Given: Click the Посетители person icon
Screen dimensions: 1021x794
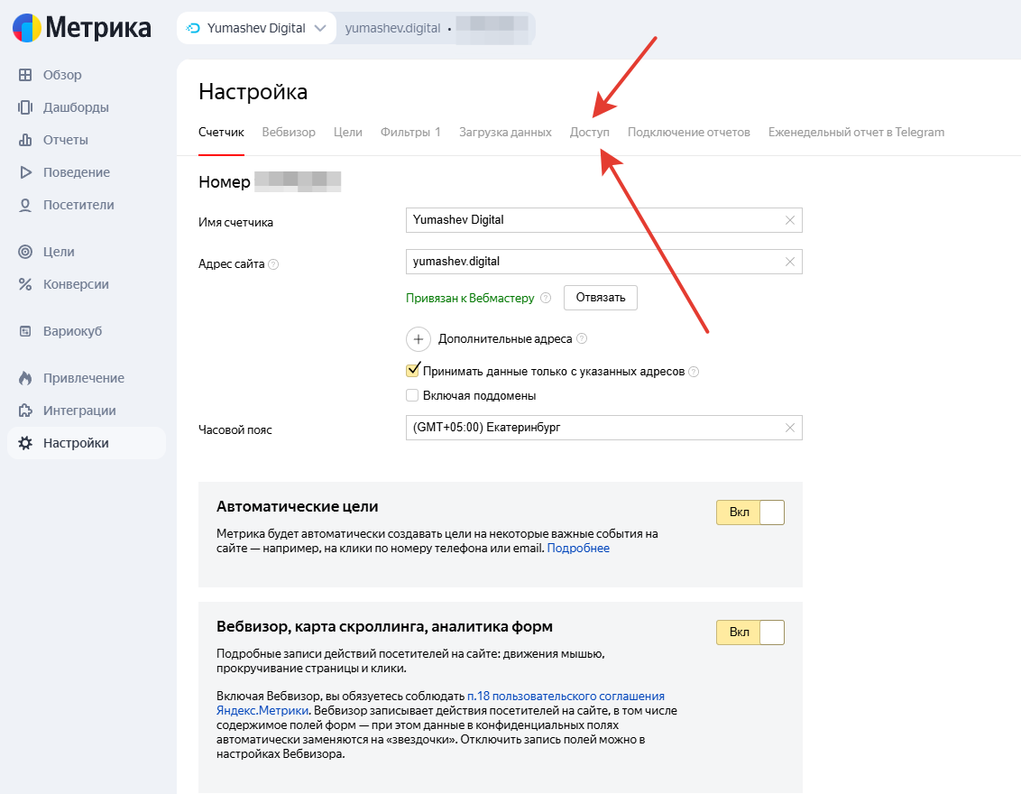Looking at the screenshot, I should (x=25, y=205).
